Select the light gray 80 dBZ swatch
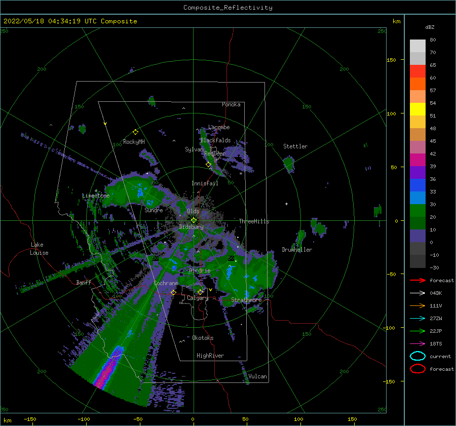 417,46
